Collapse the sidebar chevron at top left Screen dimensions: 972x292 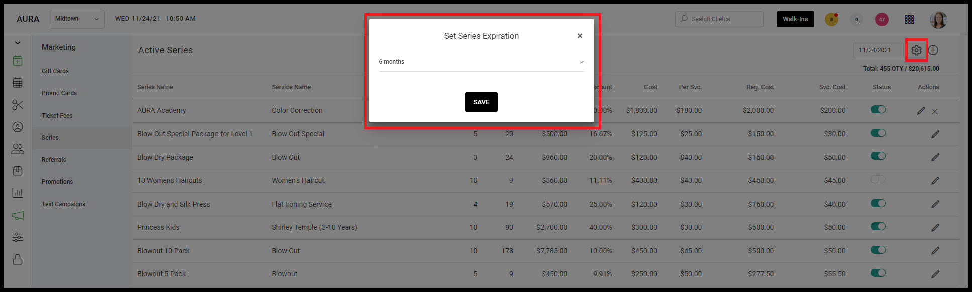click(18, 43)
